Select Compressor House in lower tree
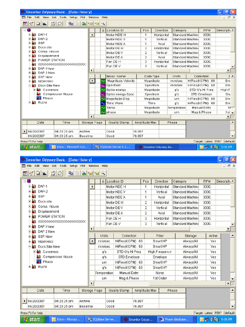Image resolution: width=245 pixels, height=327 pixels. pos(58,257)
